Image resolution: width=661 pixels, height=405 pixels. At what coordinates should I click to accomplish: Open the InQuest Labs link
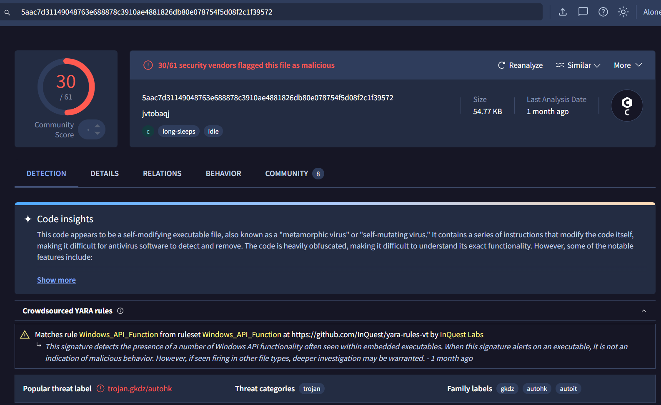click(x=461, y=335)
